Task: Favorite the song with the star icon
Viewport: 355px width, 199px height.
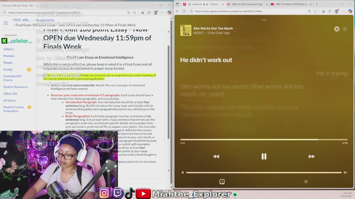Action: 337,29
